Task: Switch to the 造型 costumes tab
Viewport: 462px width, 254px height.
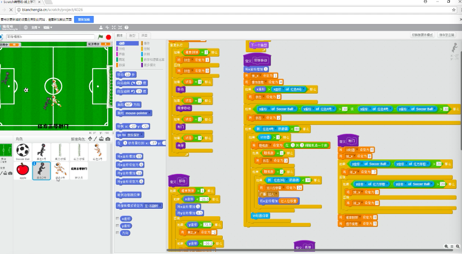Action: click(132, 35)
